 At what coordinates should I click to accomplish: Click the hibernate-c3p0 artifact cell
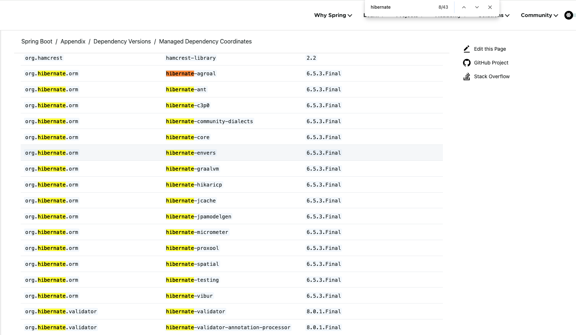188,105
